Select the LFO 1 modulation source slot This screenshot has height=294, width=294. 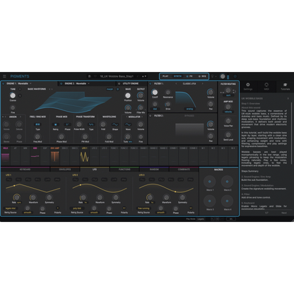point(84,155)
